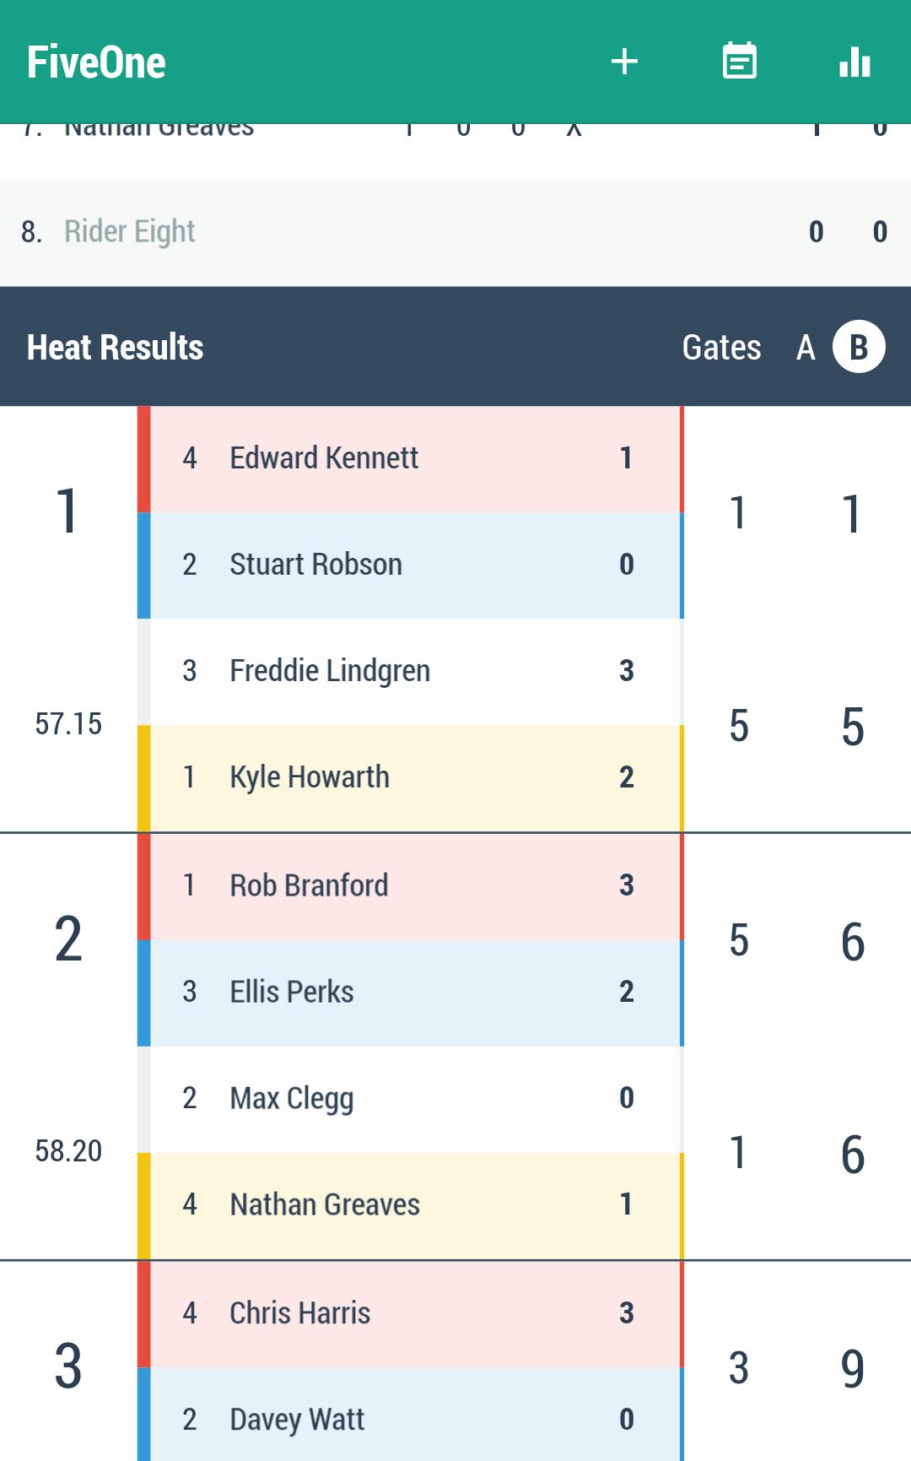
Task: Select gate option A
Action: coord(806,347)
